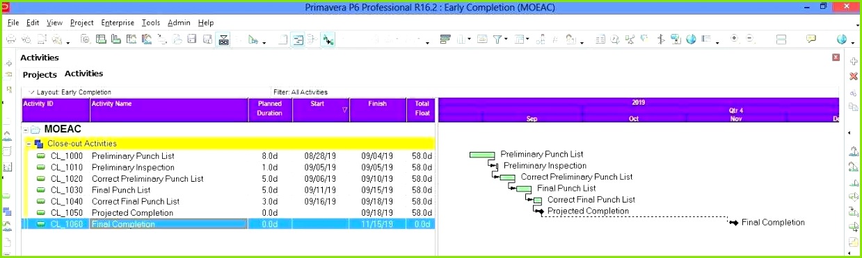Open the Enterprise menu

(118, 22)
